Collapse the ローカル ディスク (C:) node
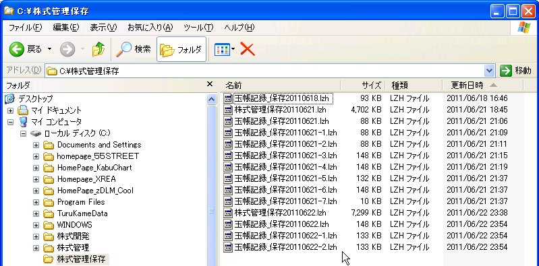Screen dimensions: 539x266 click(x=24, y=133)
